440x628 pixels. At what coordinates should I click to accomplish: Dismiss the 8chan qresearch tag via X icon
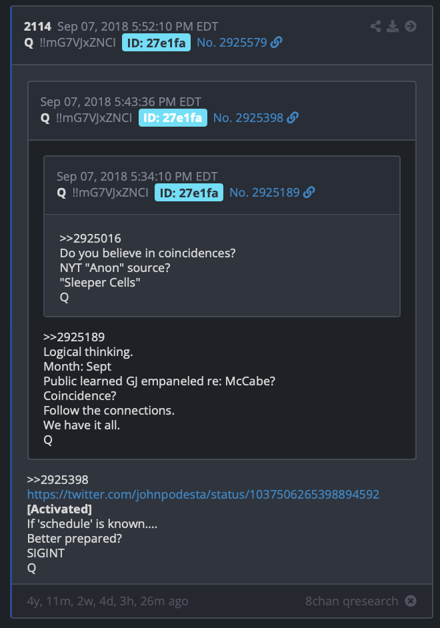click(411, 601)
